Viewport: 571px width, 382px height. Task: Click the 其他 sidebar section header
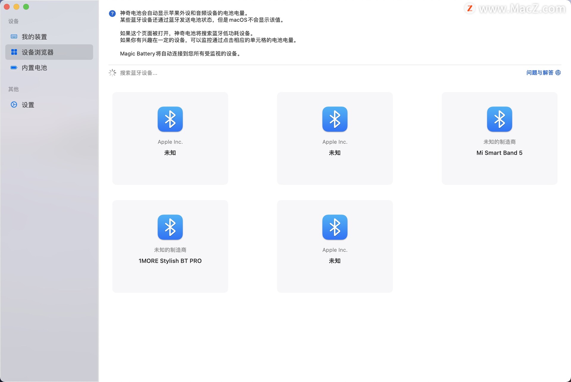(x=13, y=89)
